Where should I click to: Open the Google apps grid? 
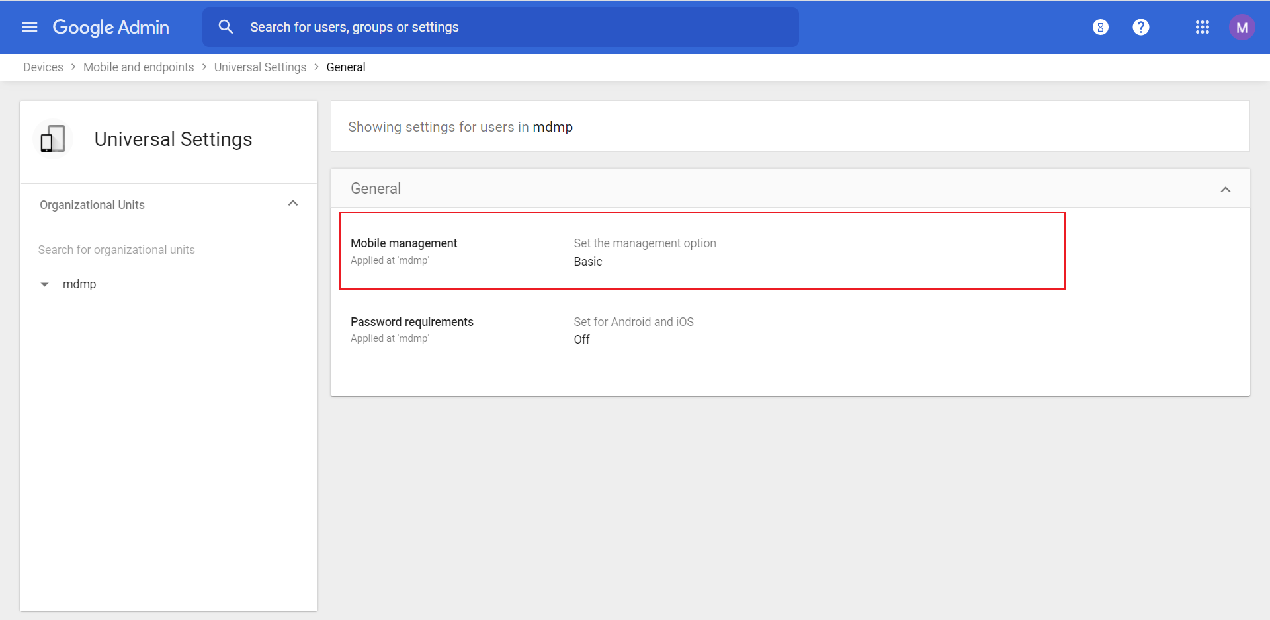(1202, 27)
